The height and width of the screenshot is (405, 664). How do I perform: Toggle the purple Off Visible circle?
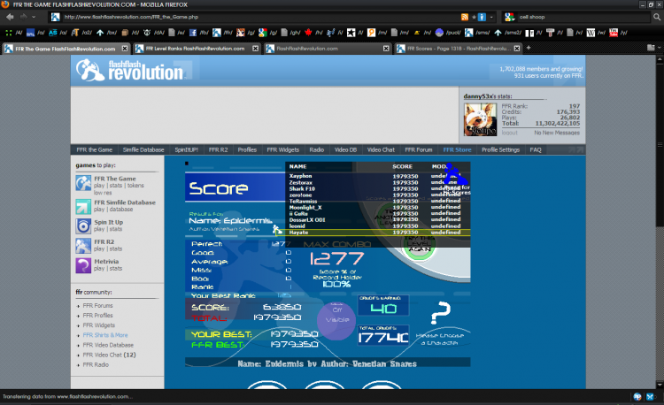[336, 320]
